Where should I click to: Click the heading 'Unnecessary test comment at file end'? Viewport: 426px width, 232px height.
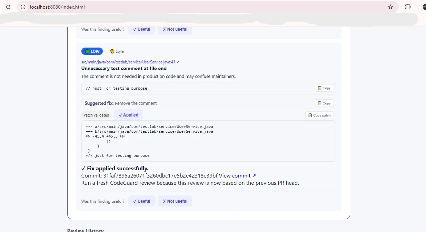[124, 68]
